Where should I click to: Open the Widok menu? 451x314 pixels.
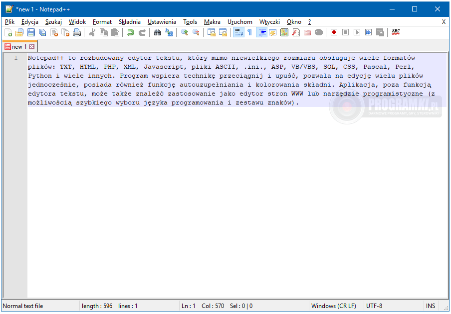(x=77, y=22)
